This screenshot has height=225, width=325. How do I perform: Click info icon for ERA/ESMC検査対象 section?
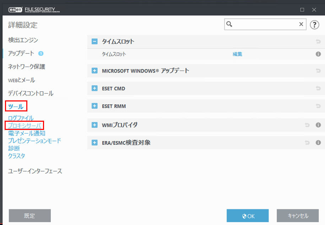[318, 143]
